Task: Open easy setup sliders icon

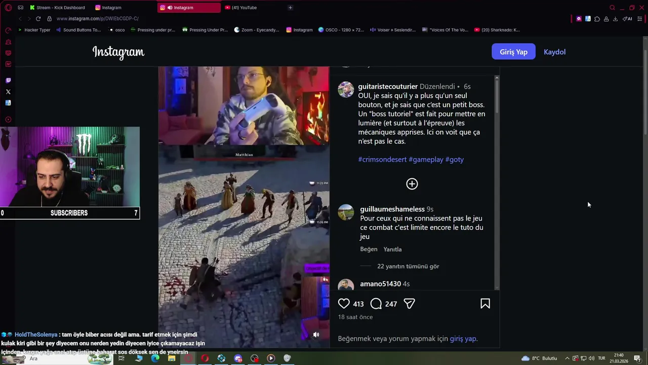Action: click(x=640, y=19)
